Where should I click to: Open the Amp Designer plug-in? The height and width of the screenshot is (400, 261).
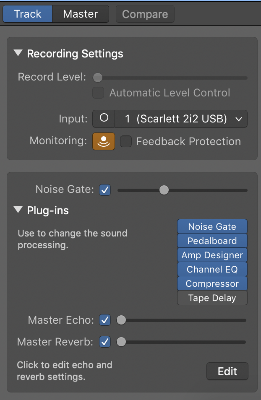(212, 255)
